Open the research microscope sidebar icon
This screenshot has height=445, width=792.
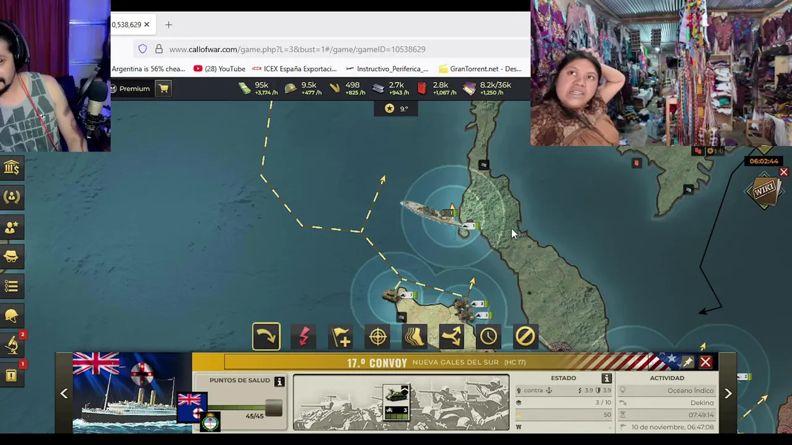[11, 345]
